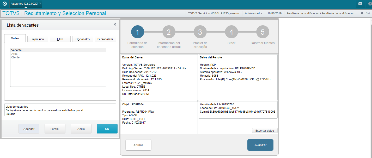Click the Sair exit button
Screen dimensions: 372x158
pyautogui.click(x=365, y=13)
